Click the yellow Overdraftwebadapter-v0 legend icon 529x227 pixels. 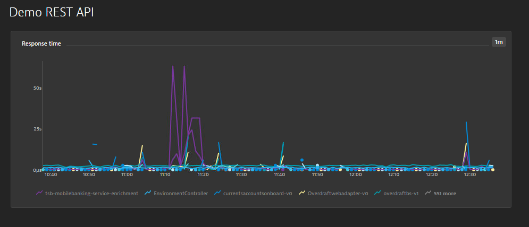pyautogui.click(x=302, y=193)
